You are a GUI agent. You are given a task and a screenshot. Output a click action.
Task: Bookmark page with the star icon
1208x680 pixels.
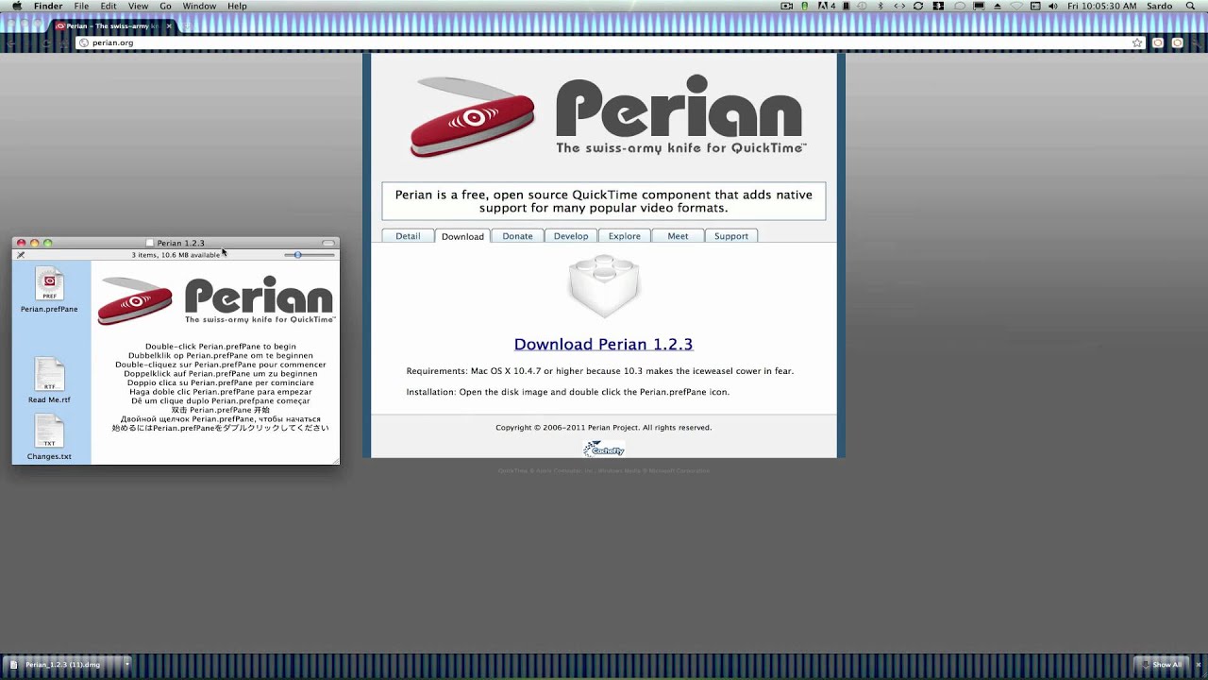[x=1137, y=42]
